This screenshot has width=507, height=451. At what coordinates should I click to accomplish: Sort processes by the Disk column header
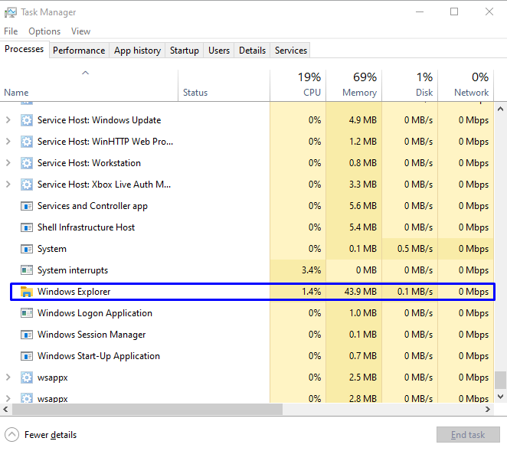click(410, 85)
